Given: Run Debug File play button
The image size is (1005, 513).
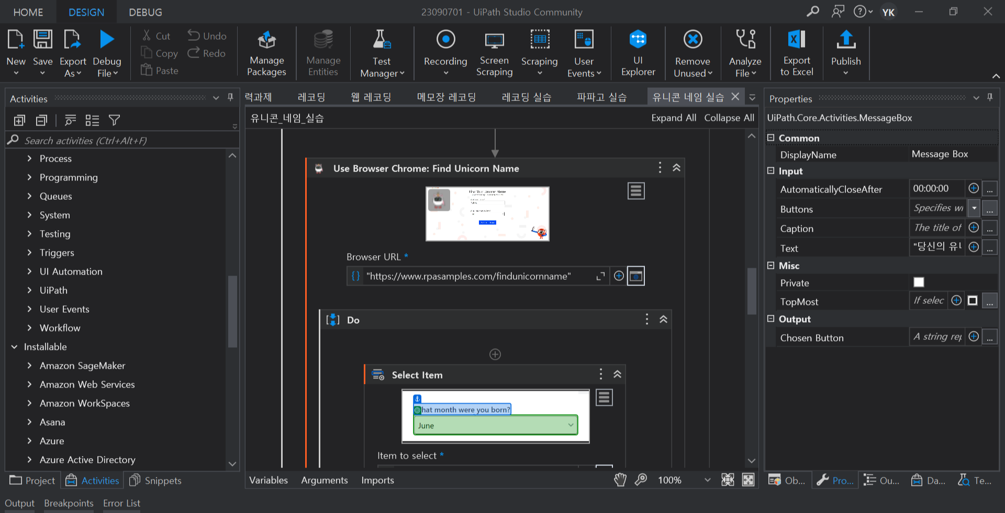Looking at the screenshot, I should pos(107,40).
